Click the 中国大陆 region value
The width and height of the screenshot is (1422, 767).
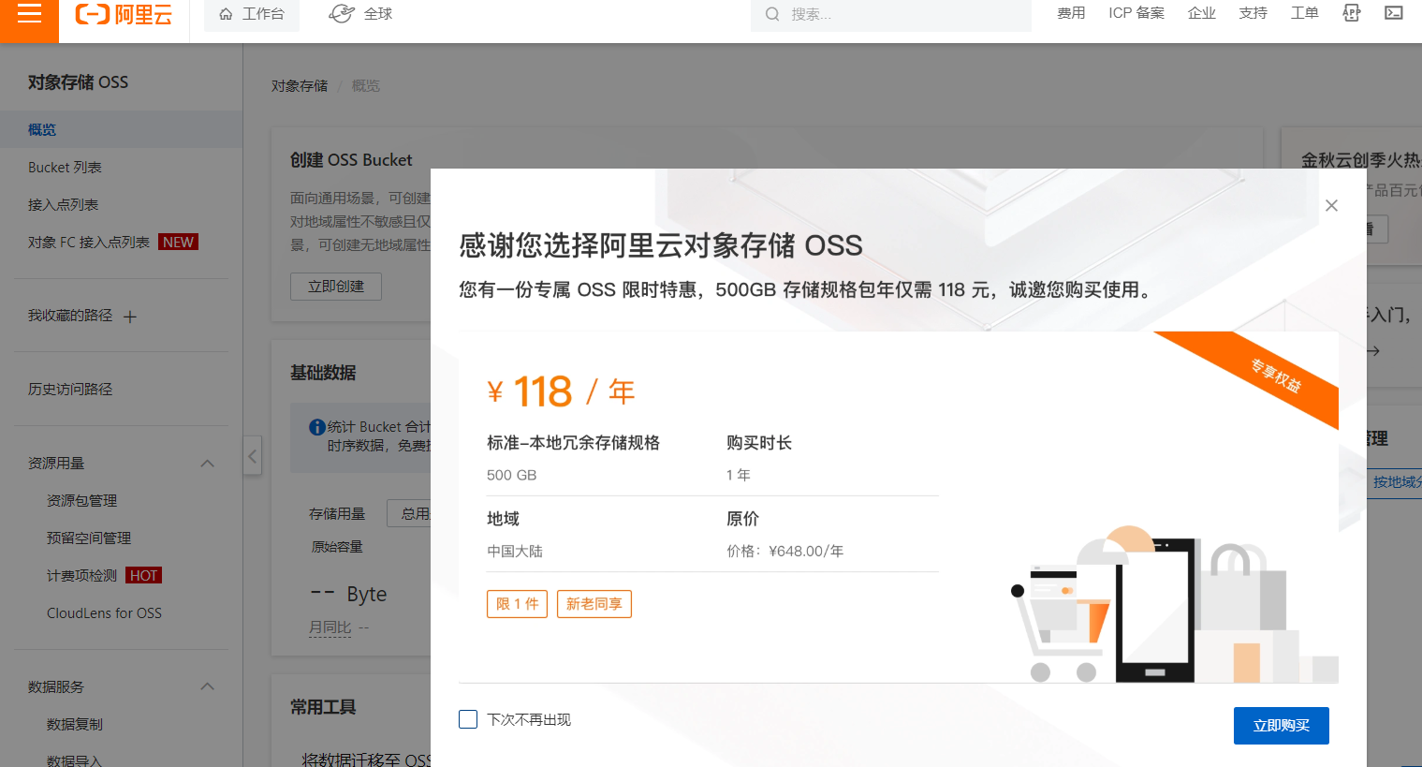[515, 551]
